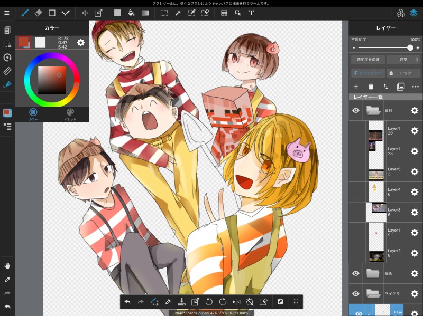Toggle クリッピング clipping option
Viewport: 423px width, 316px height.
pyautogui.click(x=368, y=73)
